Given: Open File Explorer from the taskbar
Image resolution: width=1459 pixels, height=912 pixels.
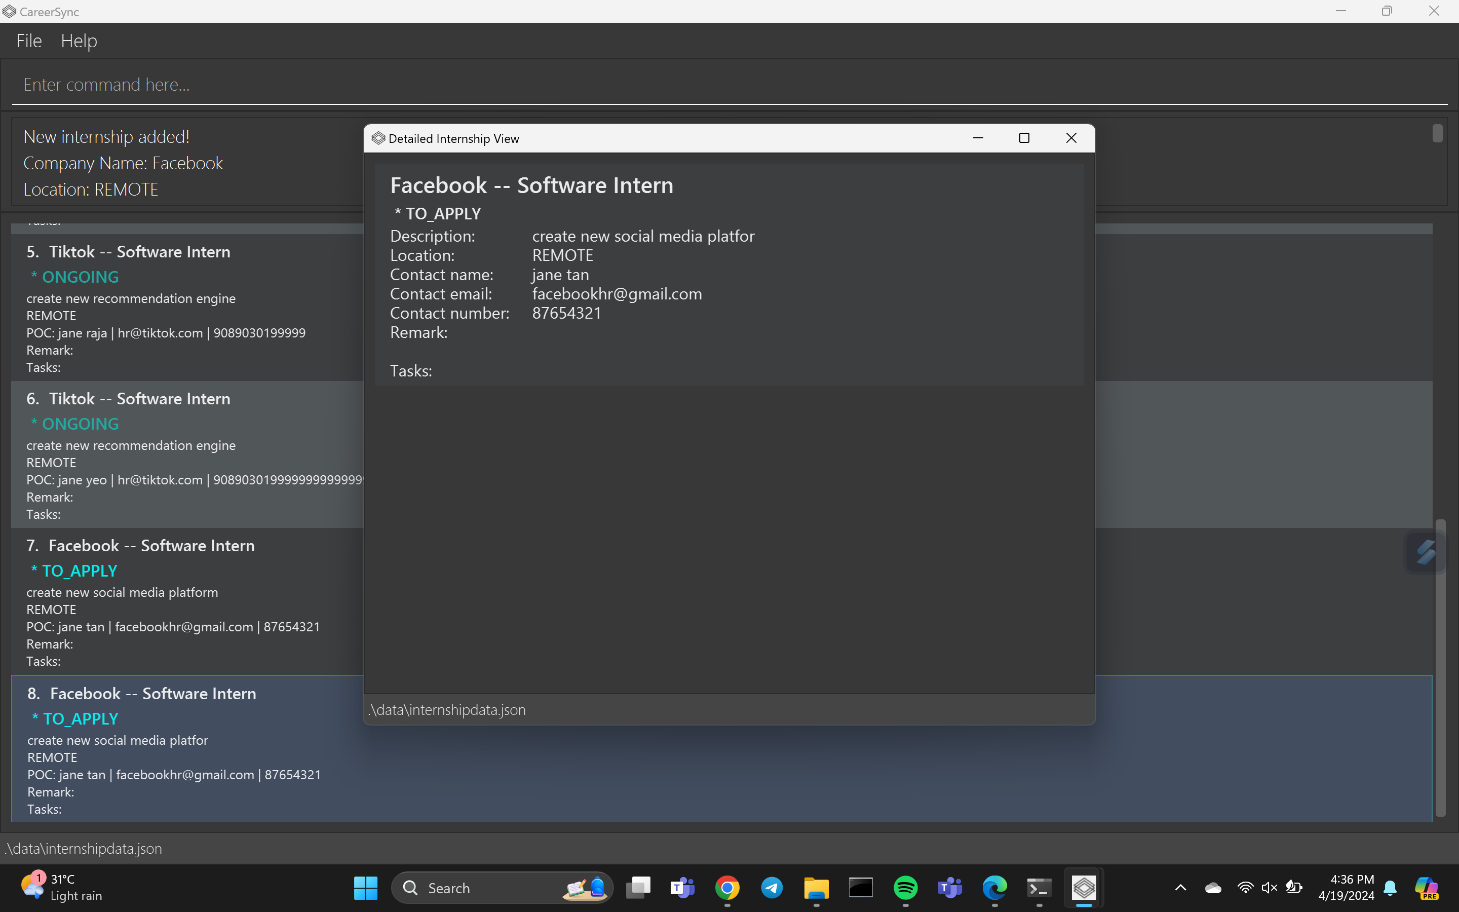Looking at the screenshot, I should [816, 888].
